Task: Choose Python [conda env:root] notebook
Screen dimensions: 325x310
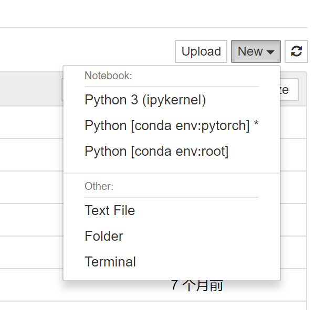Action: click(x=156, y=151)
